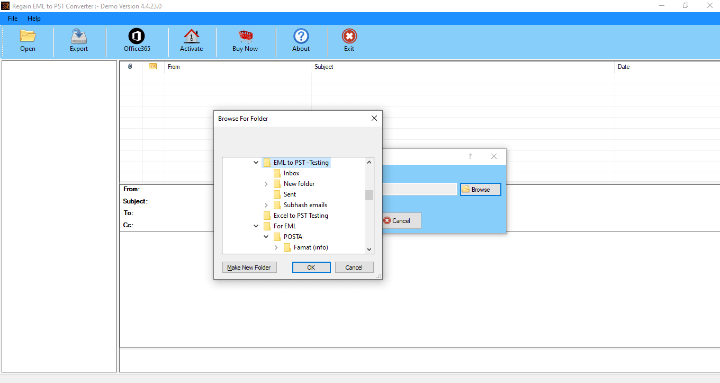Click the folder tree scrollbar thumb
The width and height of the screenshot is (720, 383).
(x=370, y=195)
